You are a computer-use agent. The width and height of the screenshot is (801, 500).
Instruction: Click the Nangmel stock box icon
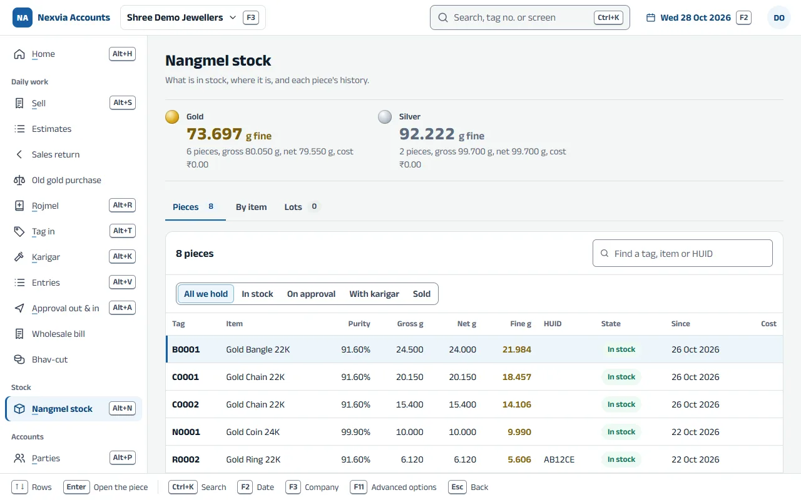pos(19,409)
